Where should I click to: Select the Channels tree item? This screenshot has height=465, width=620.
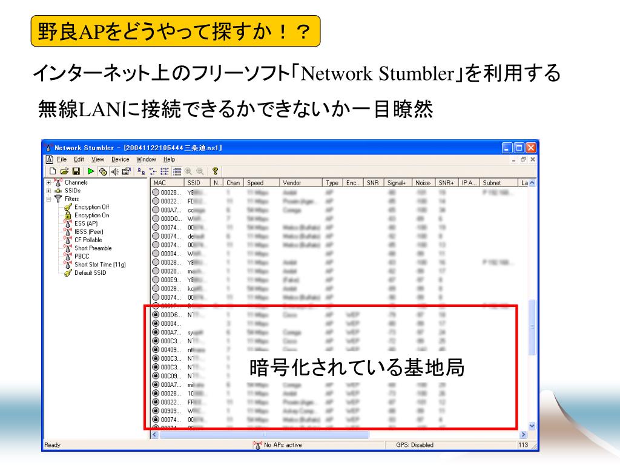[x=76, y=182]
